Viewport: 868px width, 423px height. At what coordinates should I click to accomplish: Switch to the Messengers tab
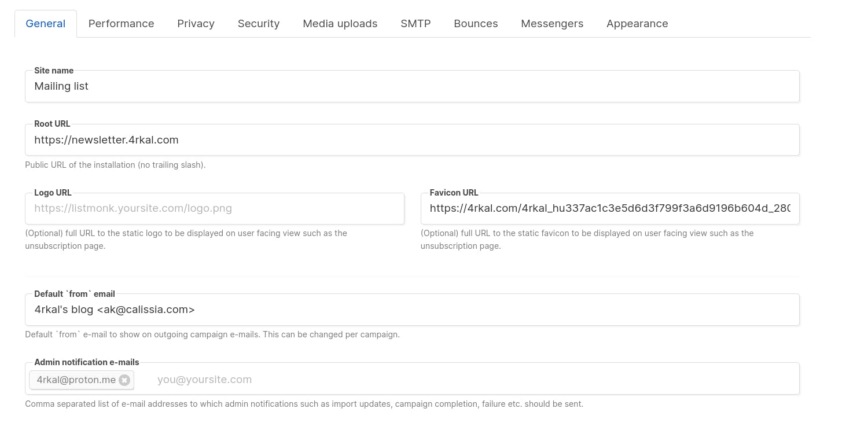click(x=551, y=24)
